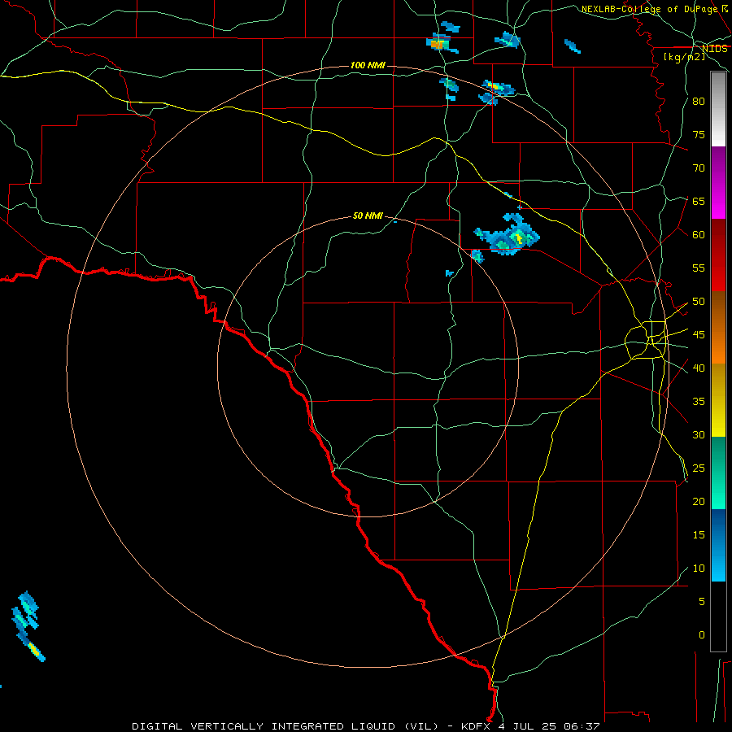The height and width of the screenshot is (732, 732).
Task: Pick the dark red segment of the VIL scale
Action: pyautogui.click(x=718, y=255)
